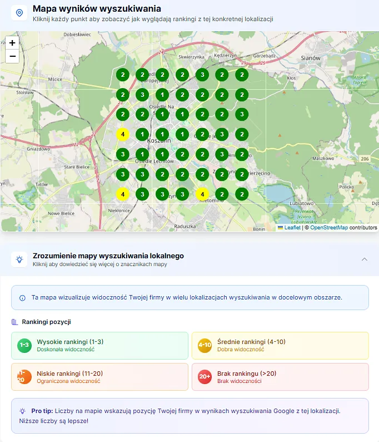This screenshot has width=379, height=442.
Task: Select the top-left green 2 marker of the grid
Action: click(123, 75)
